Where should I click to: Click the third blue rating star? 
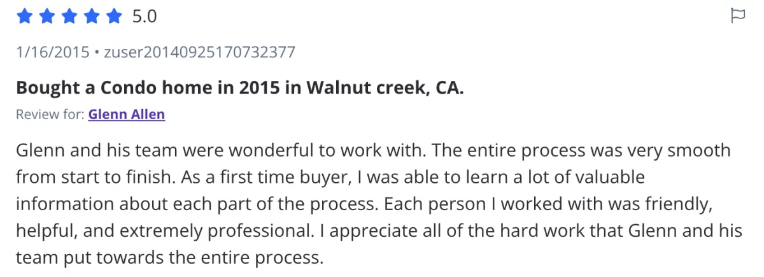(69, 17)
